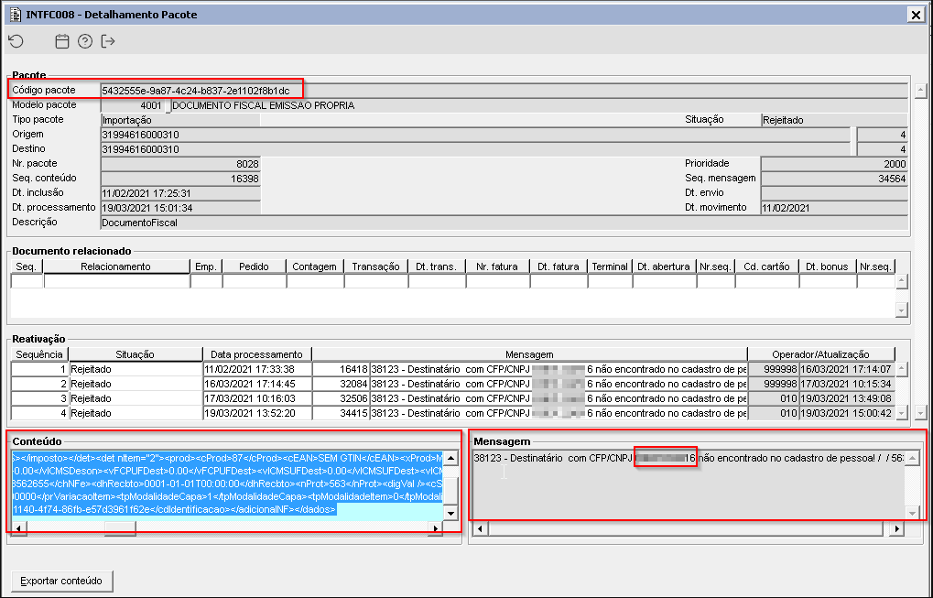Select Reativação row with date 16/03/2021 17:14:45
Image resolution: width=933 pixels, height=598 pixels.
pos(453,384)
